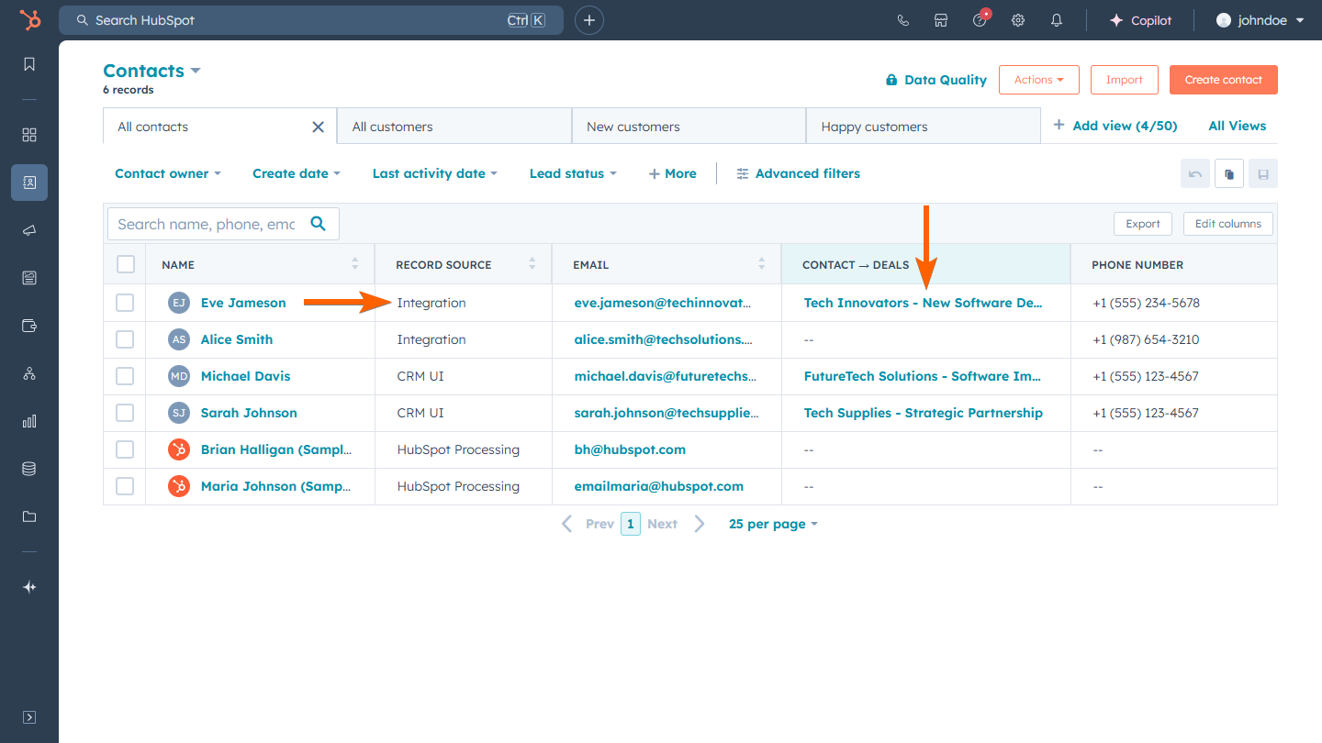Open Eve Jameson contact record
This screenshot has height=743, width=1322.
coord(243,303)
